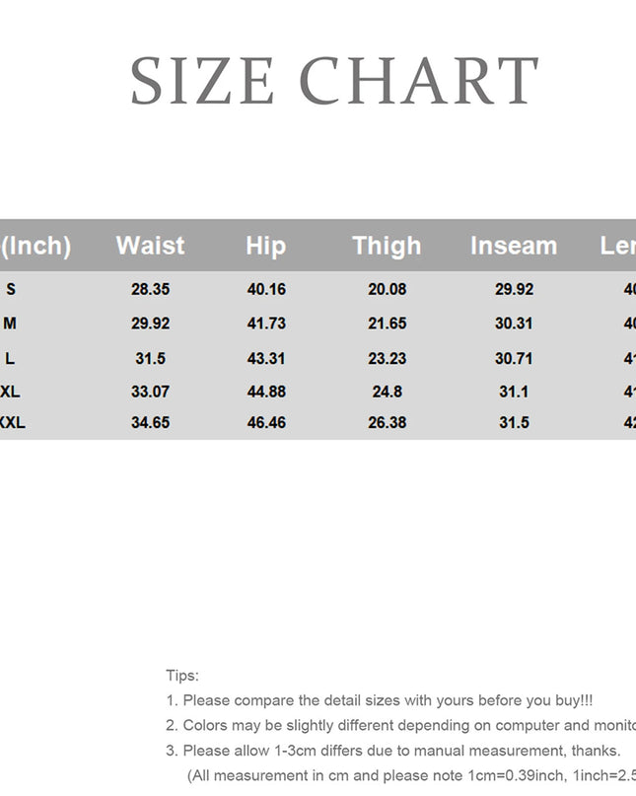Click inseam value 30.71

(514, 359)
